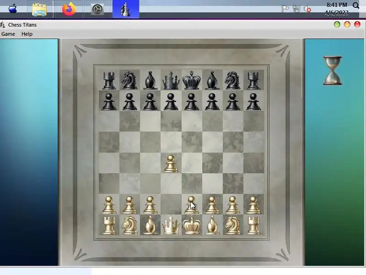Select the black pawn on a7
366x275 pixels.
(109, 101)
